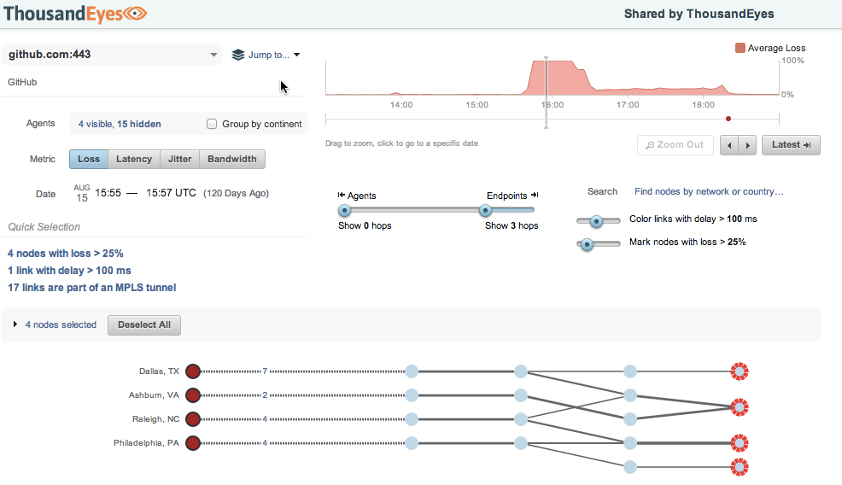Viewport: 842px width, 485px height.
Task: Select the Bandwidth metric
Action: click(232, 159)
